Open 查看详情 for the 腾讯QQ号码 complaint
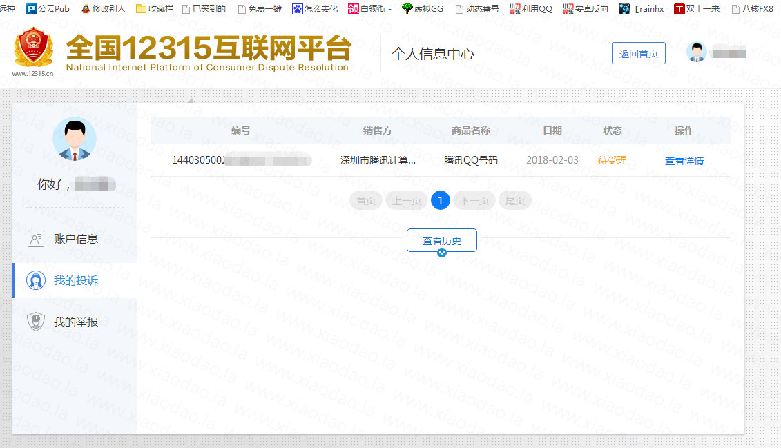The image size is (781, 448). (x=684, y=161)
